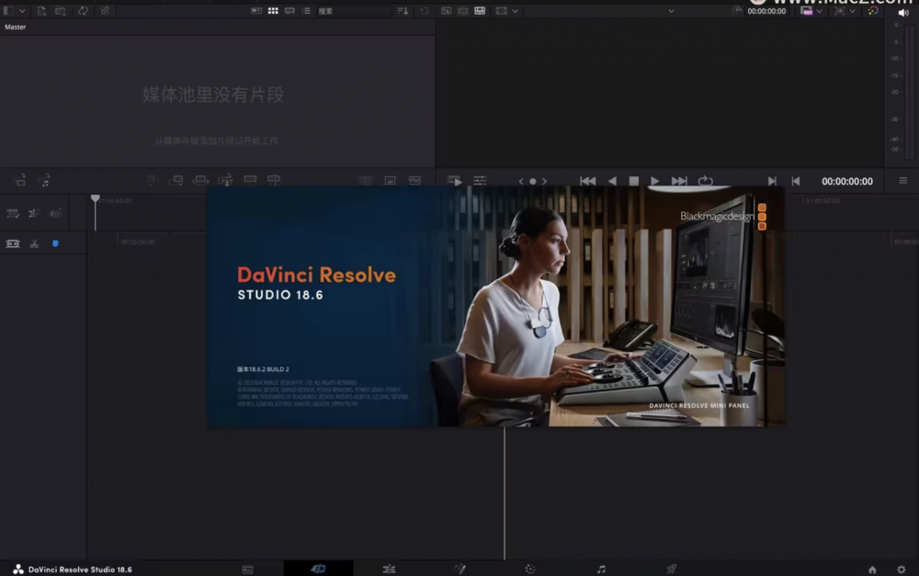Click the Play forward button

pyautogui.click(x=654, y=181)
